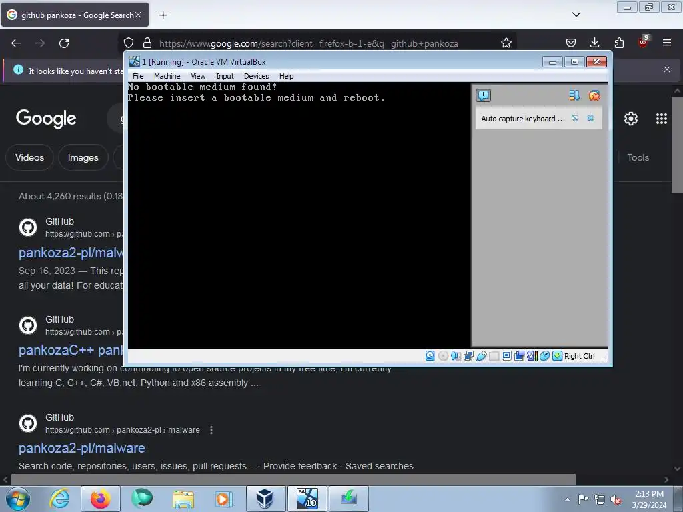Open the Google search Tools button

tap(638, 157)
